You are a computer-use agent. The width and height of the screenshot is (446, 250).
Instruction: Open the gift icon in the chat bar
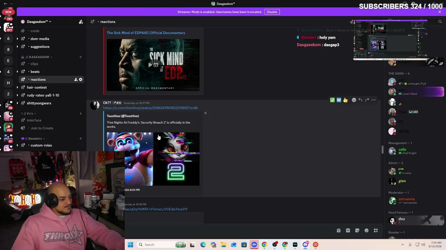point(338,231)
